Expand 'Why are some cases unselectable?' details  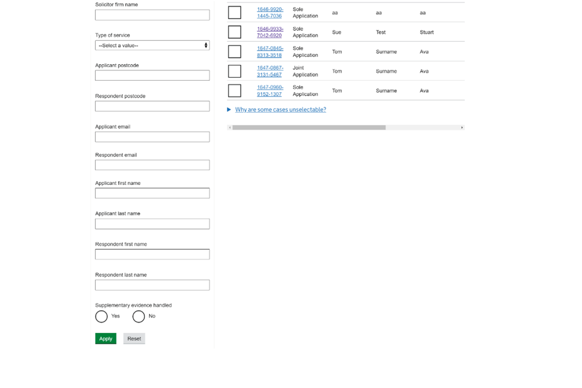pos(280,110)
